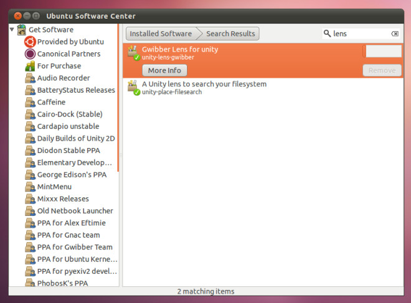The height and width of the screenshot is (303, 411).
Task: Click the magnifier icon in search box
Action: pos(327,34)
